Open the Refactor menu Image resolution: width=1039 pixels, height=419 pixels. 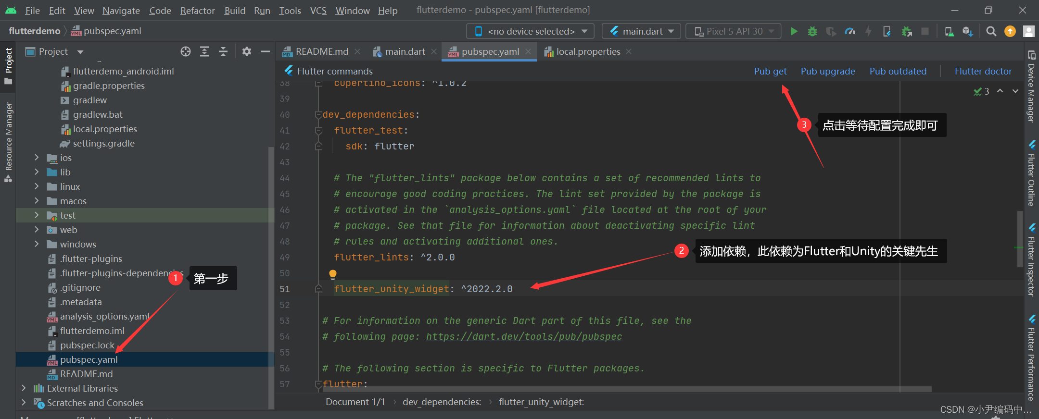coord(197,11)
